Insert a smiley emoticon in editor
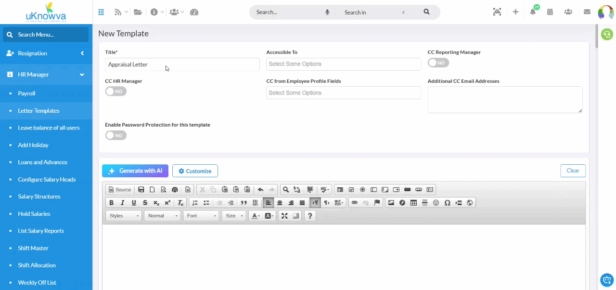Image resolution: width=616 pixels, height=290 pixels. pos(436,203)
